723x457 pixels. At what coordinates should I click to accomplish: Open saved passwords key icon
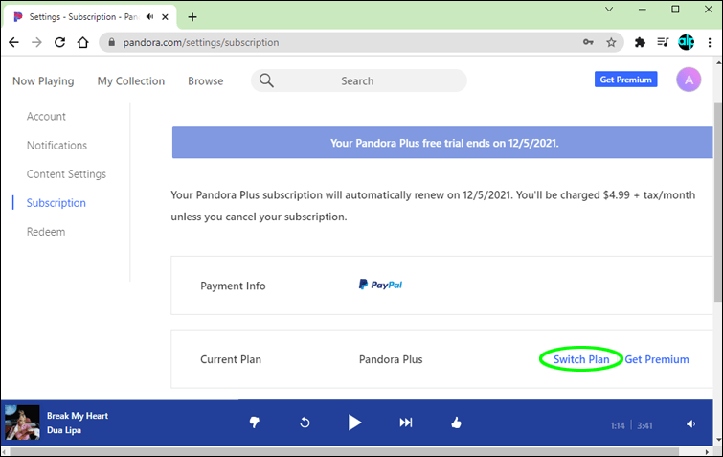pyautogui.click(x=588, y=42)
